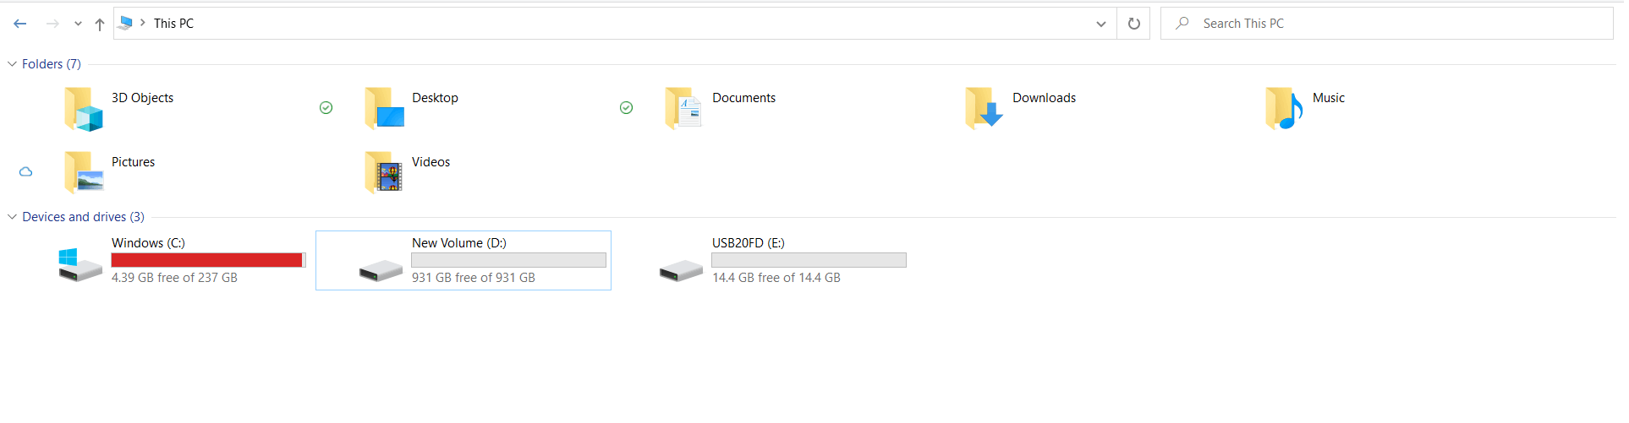
Task: Click This PC in the address breadcrumb
Action: tap(173, 24)
